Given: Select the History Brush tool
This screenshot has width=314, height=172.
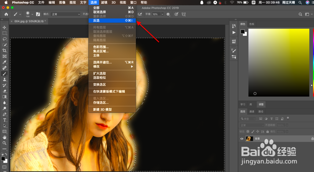Looking at the screenshot, I should 4,85.
